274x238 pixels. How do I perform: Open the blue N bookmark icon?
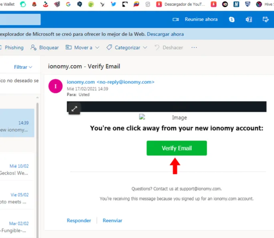236,4
